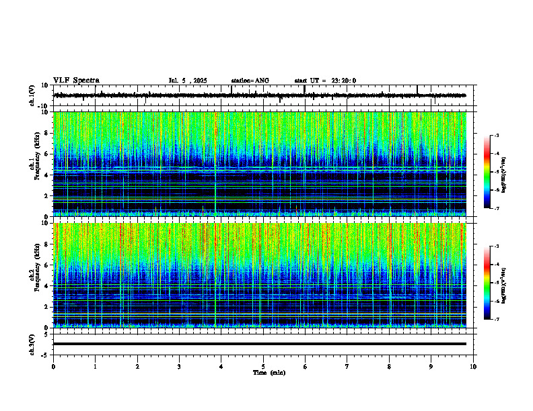Click time axis tick label "2"
533x411 pixels.
(137, 367)
